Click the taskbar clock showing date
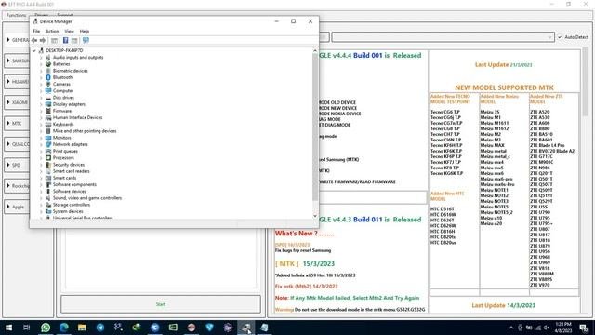Image resolution: width=595 pixels, height=335 pixels. coord(563,328)
